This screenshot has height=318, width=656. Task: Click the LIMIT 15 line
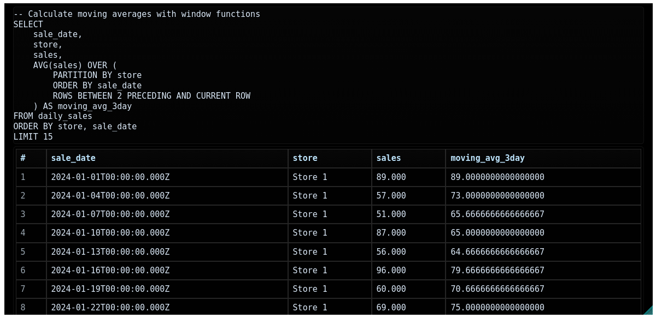33,137
